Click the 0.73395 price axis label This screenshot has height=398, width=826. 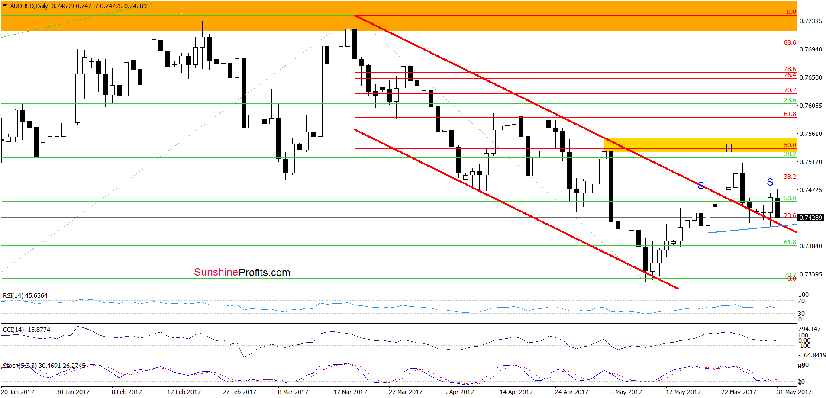(810, 274)
